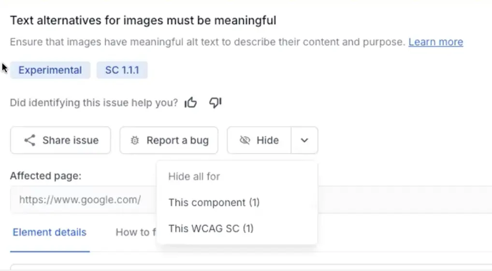492x271 pixels.
Task: Click the crossed-out eye icon
Action: [x=245, y=140]
